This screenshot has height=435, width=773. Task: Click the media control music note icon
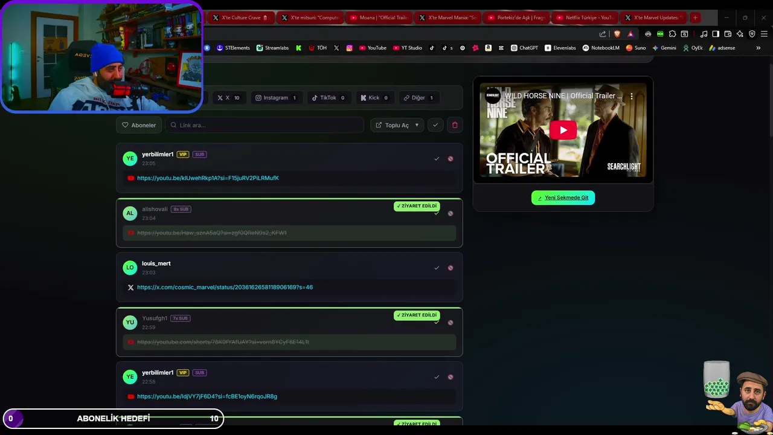(704, 34)
